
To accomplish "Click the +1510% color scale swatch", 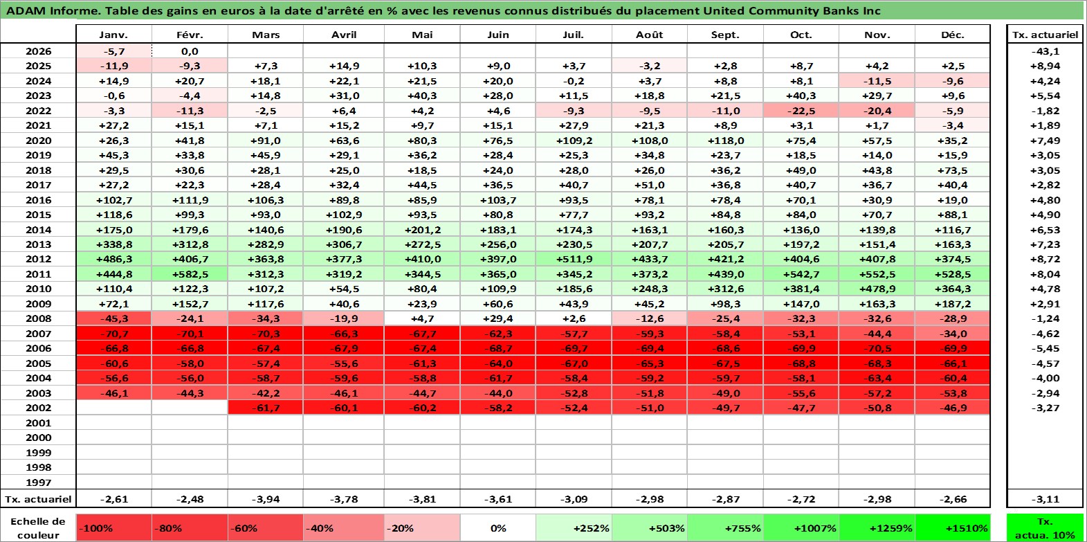I will 953,527.
